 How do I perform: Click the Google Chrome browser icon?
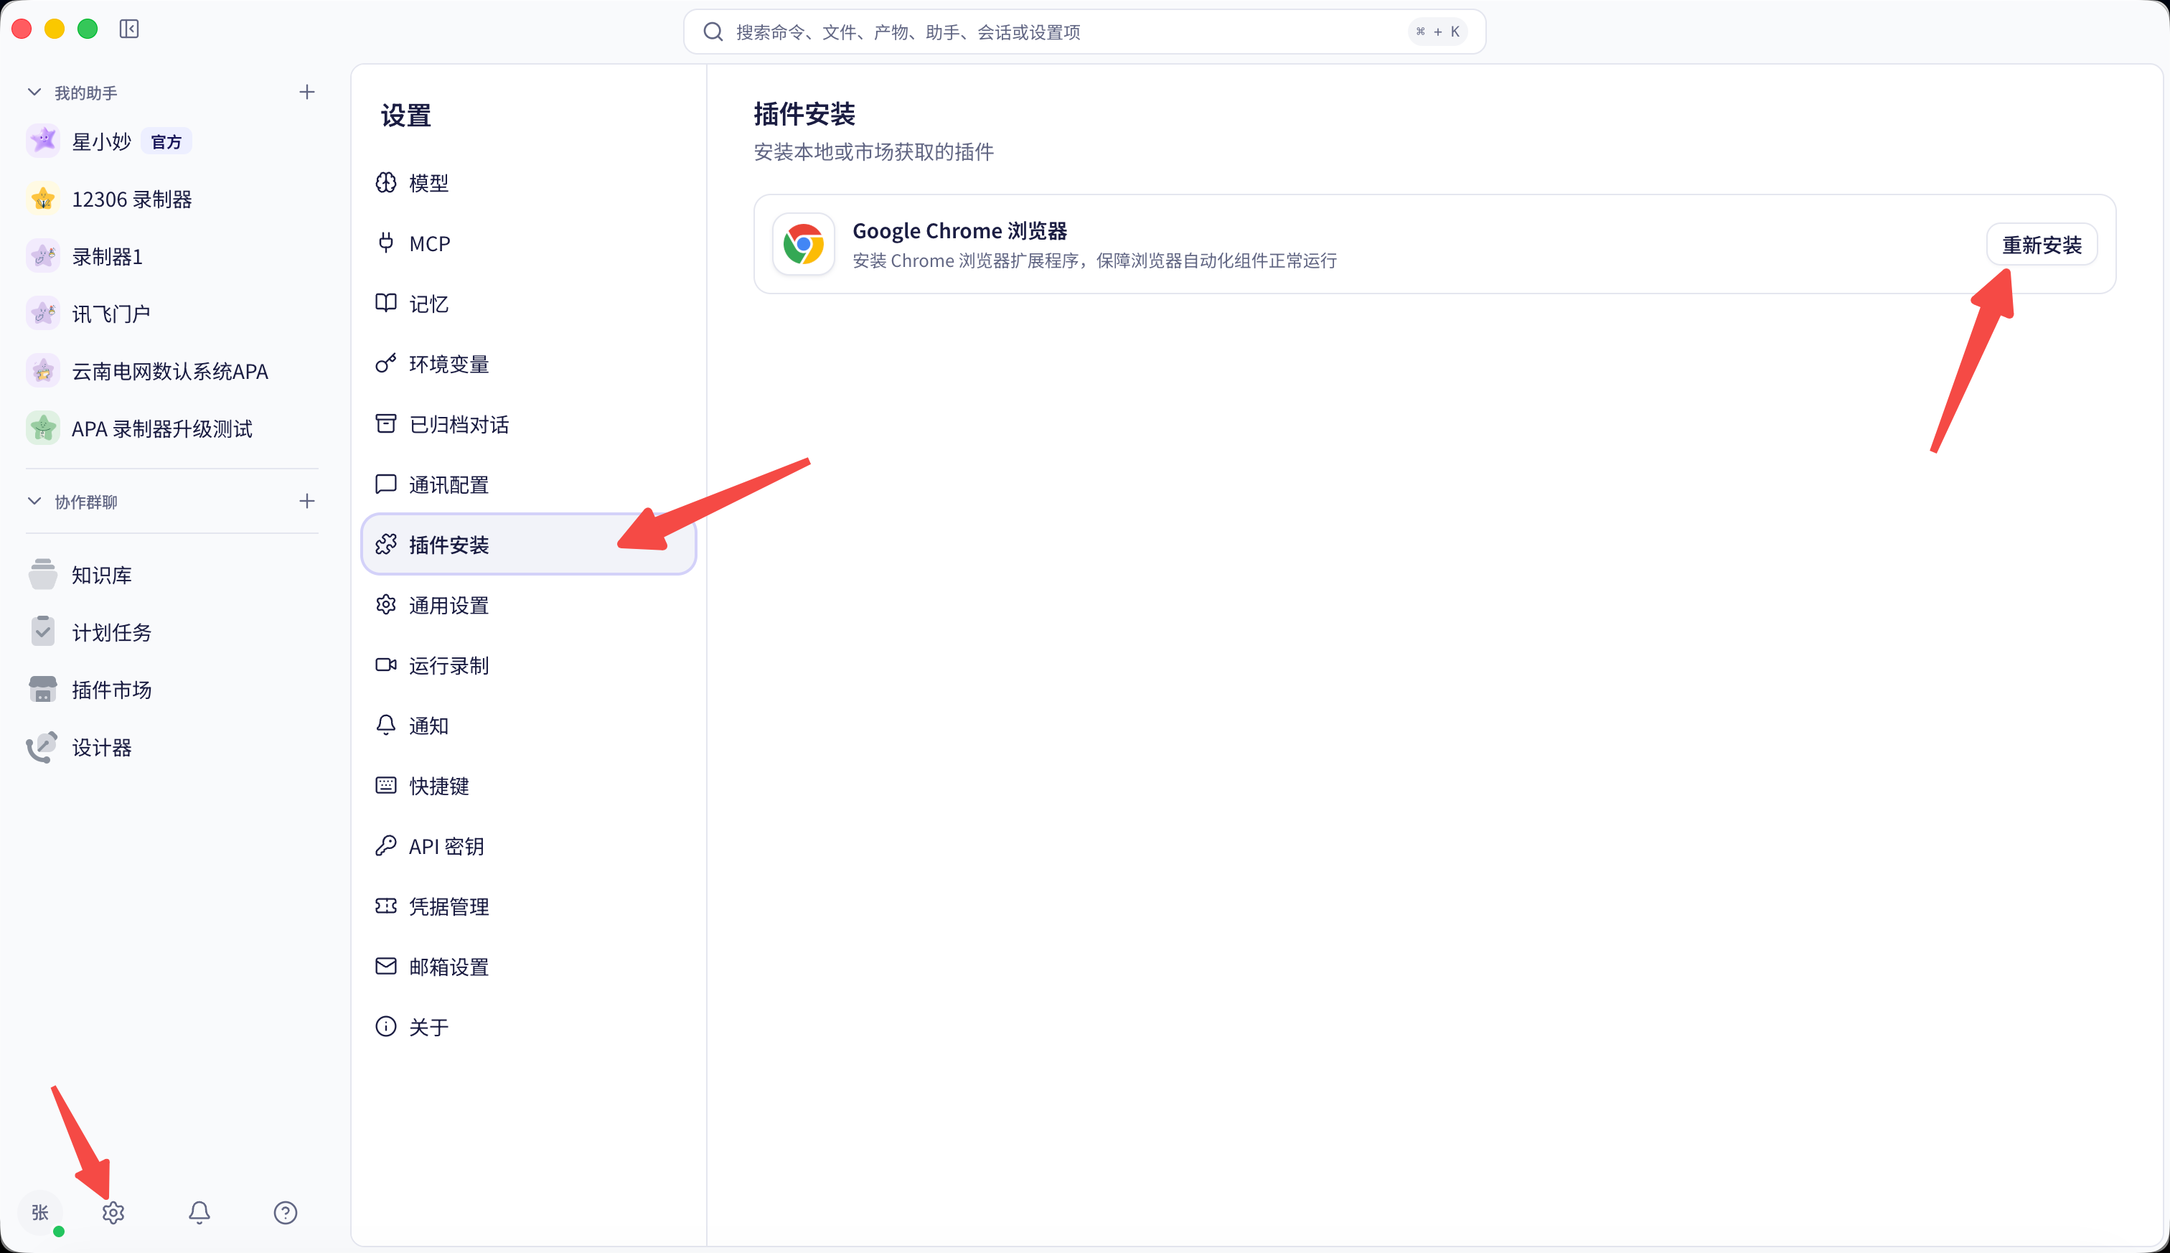click(x=803, y=245)
